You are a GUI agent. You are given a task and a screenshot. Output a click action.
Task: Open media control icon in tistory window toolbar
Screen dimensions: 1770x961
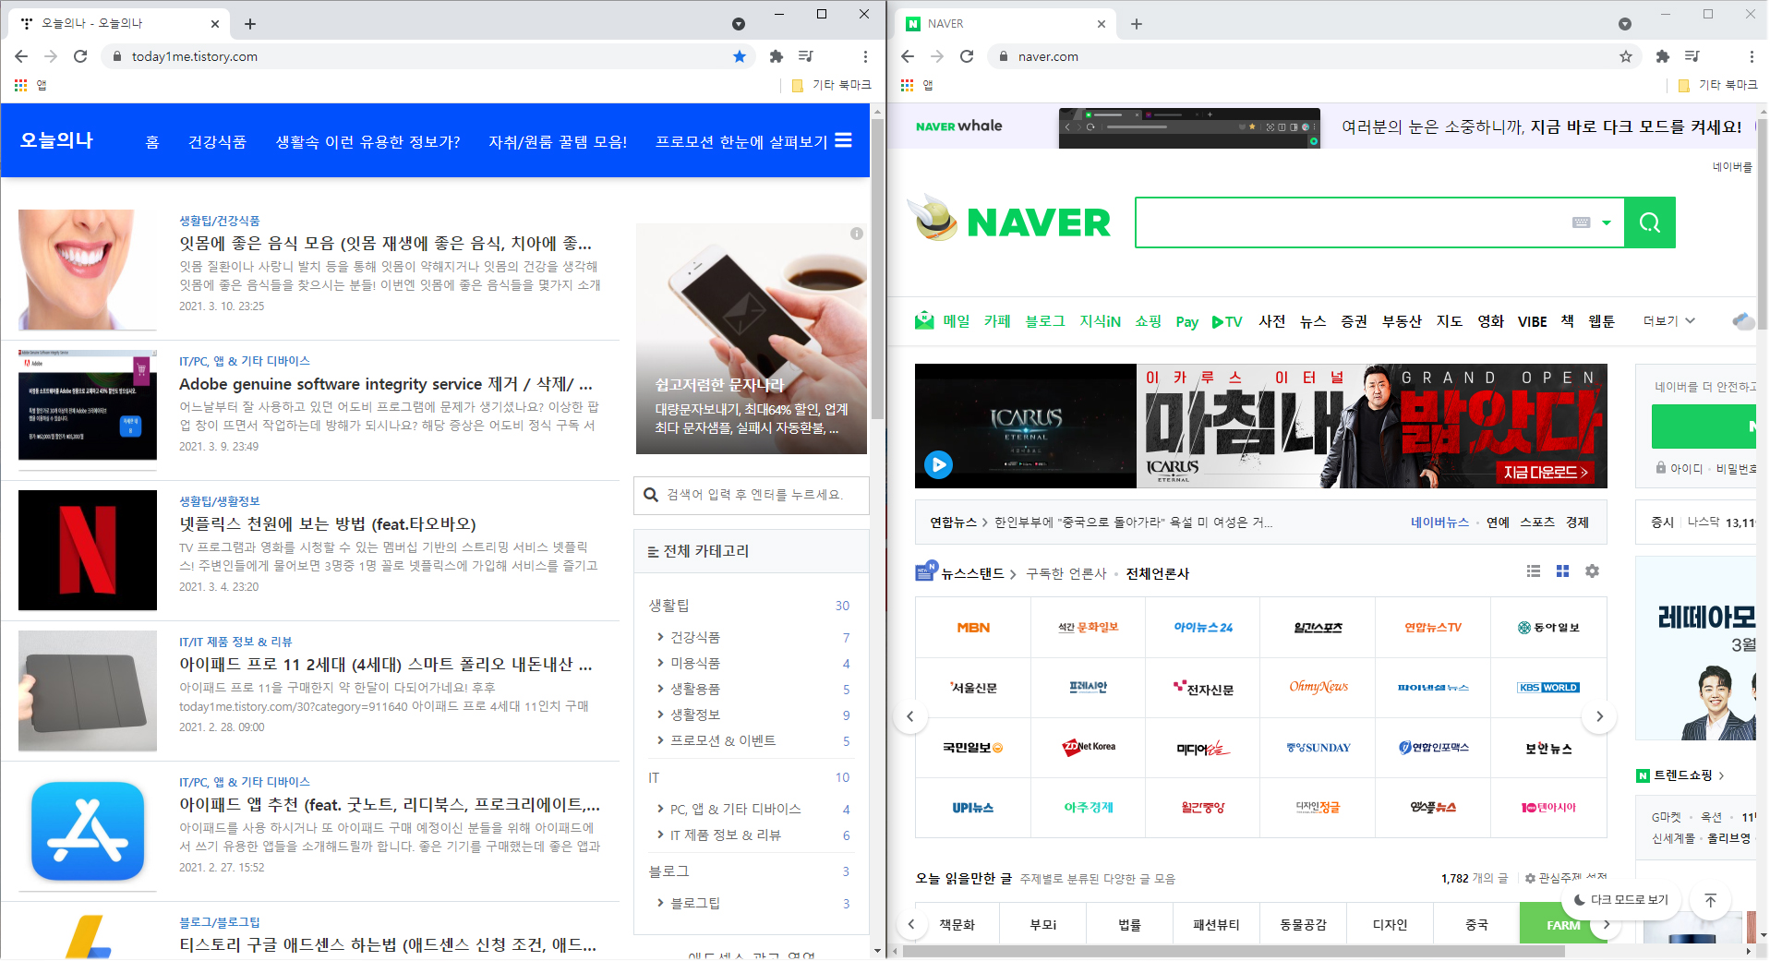coord(806,56)
